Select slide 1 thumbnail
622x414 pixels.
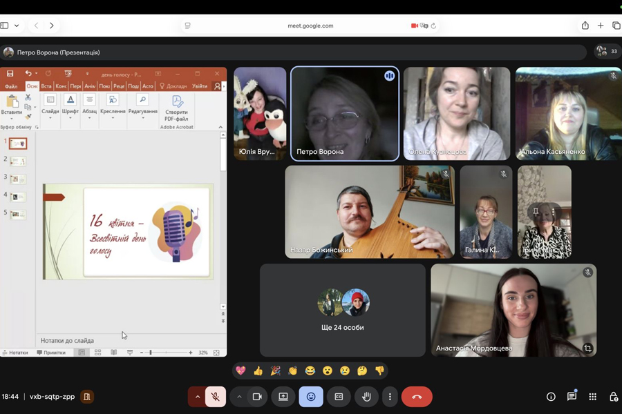coord(18,144)
